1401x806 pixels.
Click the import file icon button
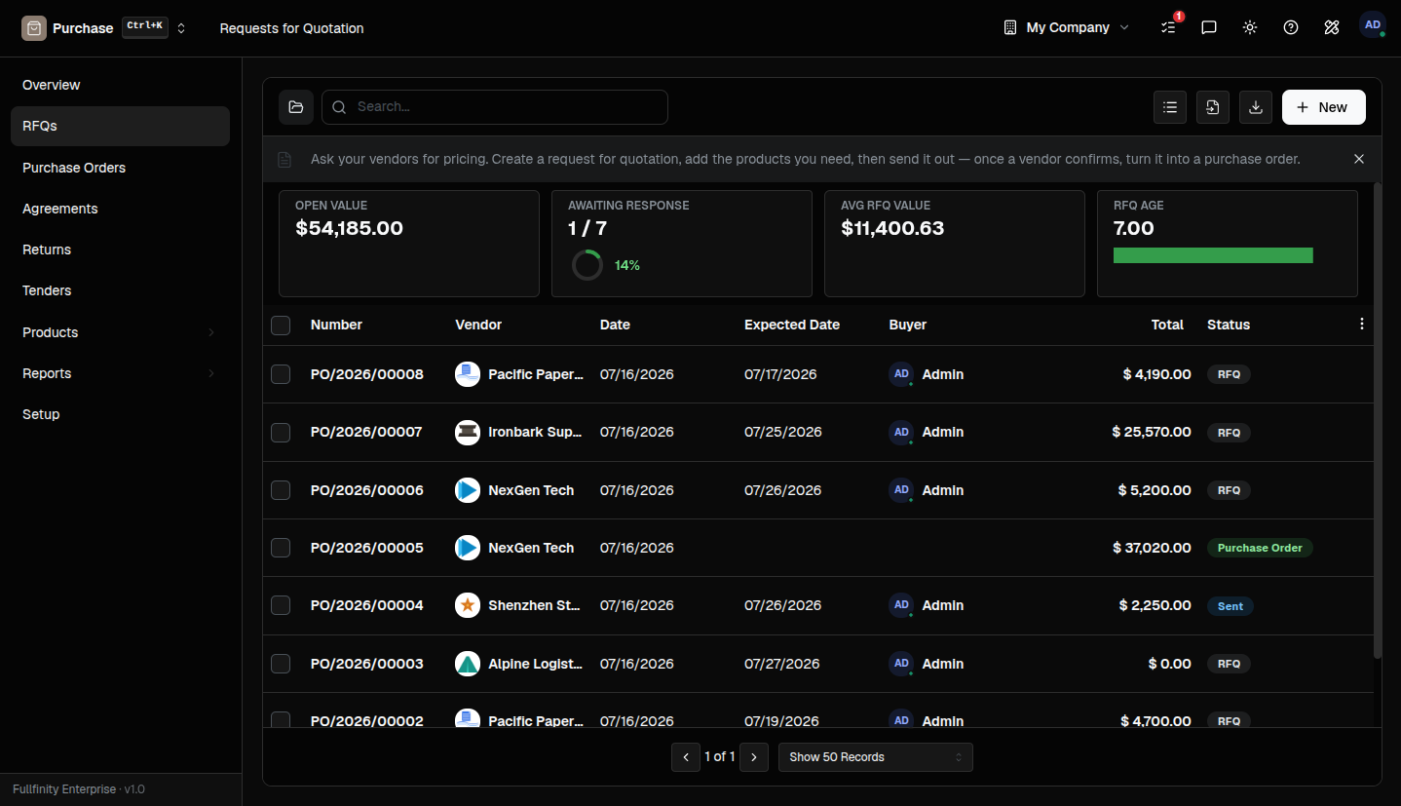(x=1213, y=107)
